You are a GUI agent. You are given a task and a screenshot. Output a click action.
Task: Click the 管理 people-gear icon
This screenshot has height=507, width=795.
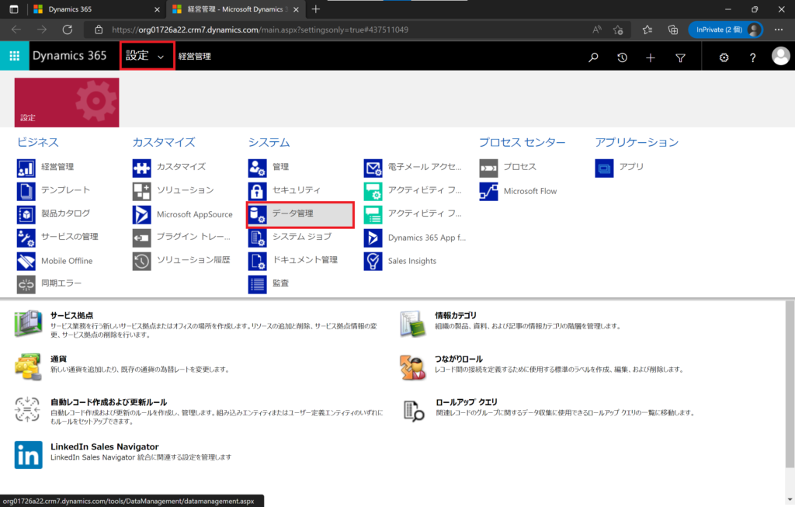(257, 168)
